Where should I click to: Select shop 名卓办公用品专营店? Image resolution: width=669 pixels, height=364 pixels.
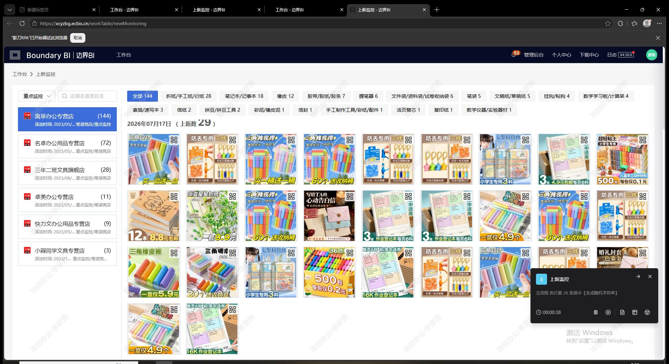67,146
